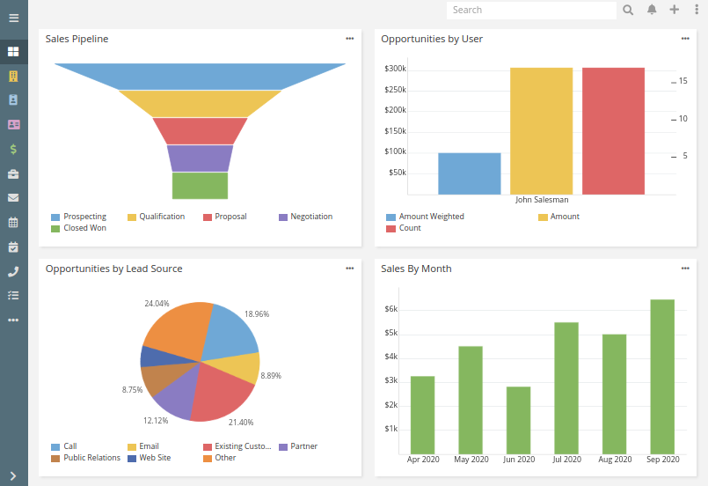This screenshot has height=486, width=708.
Task: Click the Email legend yellow swatch
Action: tap(132, 447)
